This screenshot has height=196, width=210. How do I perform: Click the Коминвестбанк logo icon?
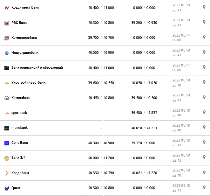[6, 38]
